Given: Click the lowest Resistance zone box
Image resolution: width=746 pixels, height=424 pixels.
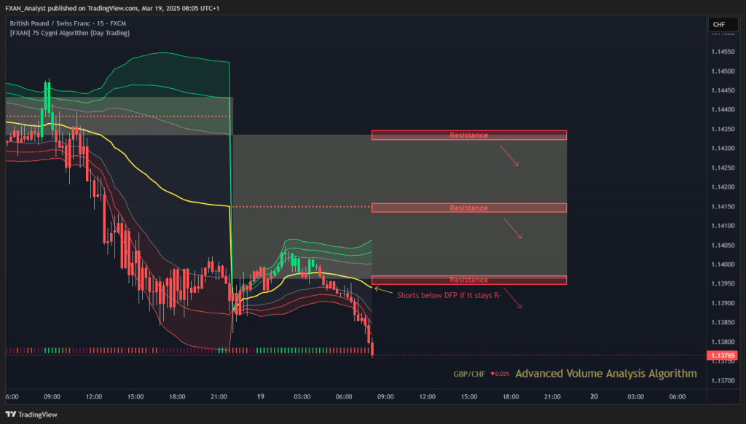Looking at the screenshot, I should pyautogui.click(x=468, y=280).
